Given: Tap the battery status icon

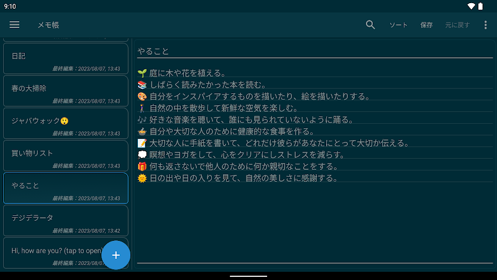Looking at the screenshot, I should tap(480, 6).
